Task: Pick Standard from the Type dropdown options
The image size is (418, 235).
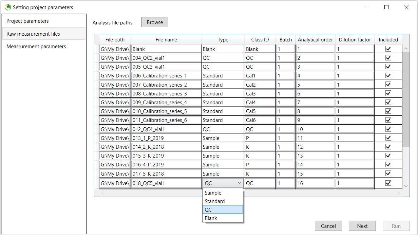Action: click(214, 201)
